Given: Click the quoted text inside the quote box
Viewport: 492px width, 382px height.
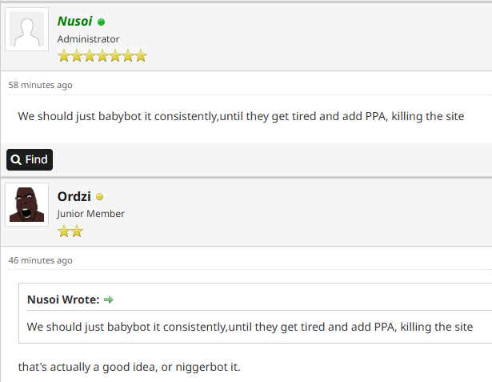Looking at the screenshot, I should (250, 327).
